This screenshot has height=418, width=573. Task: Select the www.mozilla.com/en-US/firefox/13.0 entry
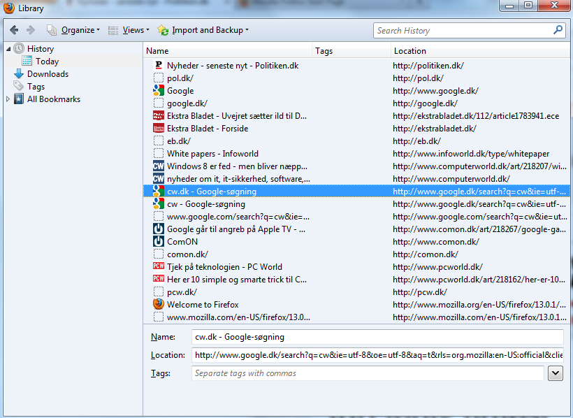point(238,317)
